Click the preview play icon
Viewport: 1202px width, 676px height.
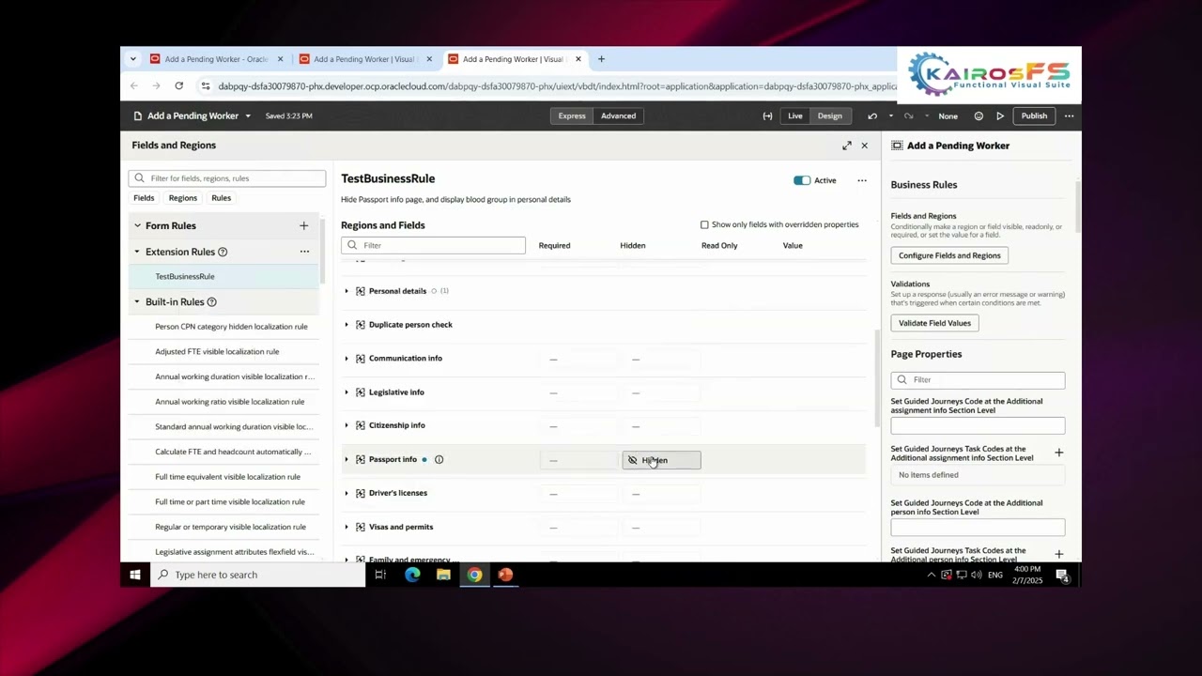coord(1000,115)
